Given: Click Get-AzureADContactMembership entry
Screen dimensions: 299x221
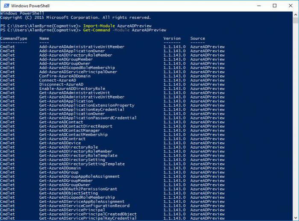Looking at the screenshot, I should coord(73,135).
